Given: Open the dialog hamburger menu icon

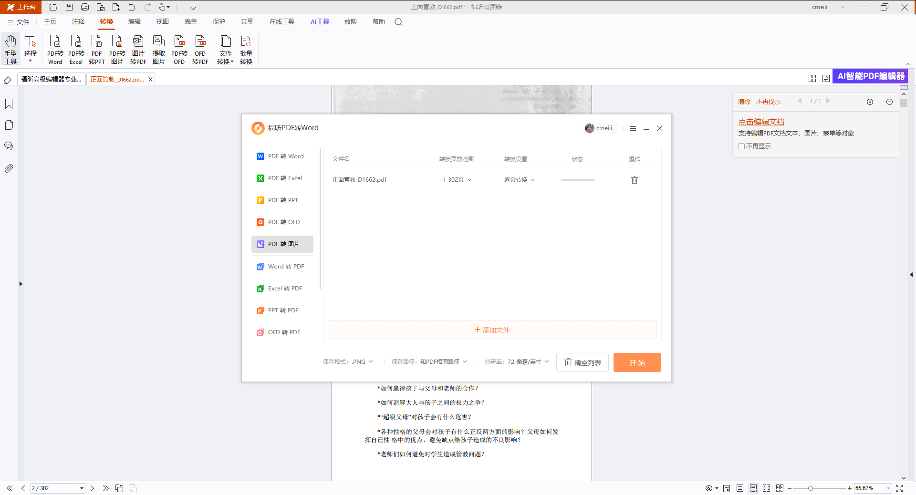Looking at the screenshot, I should click(x=633, y=128).
